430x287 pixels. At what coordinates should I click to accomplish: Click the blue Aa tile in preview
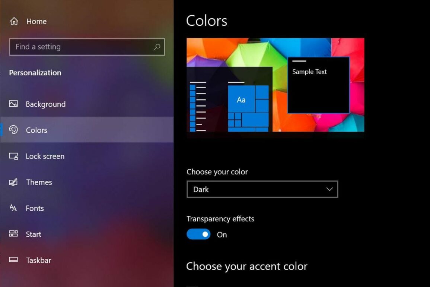(241, 100)
